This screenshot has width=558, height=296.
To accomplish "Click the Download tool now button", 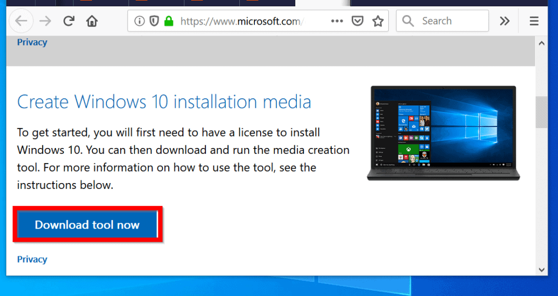I will click(x=87, y=225).
